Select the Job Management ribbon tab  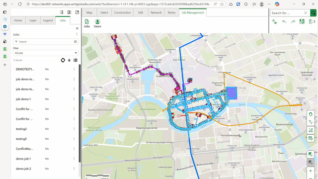[x=193, y=12]
